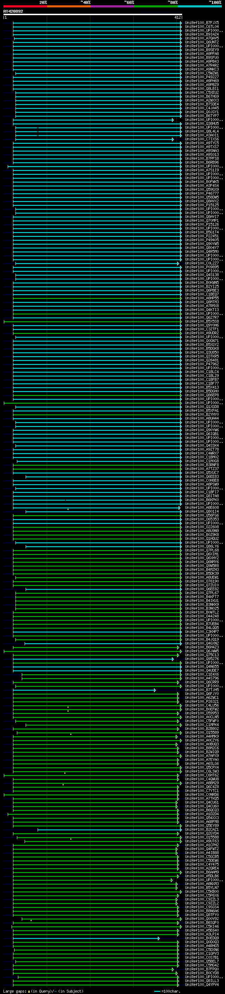Select the green alignment bar for UniRef100_A8HP55

97,298
